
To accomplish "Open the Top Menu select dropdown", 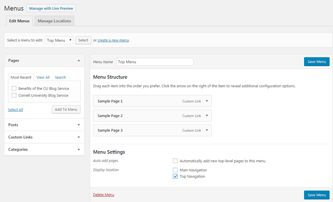I will [59, 40].
